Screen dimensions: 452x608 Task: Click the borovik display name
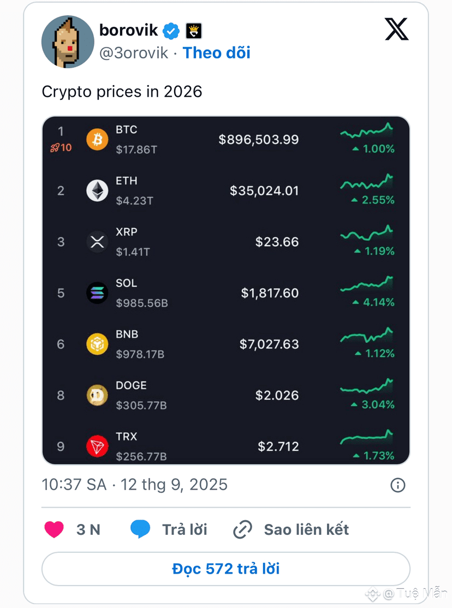(x=129, y=30)
